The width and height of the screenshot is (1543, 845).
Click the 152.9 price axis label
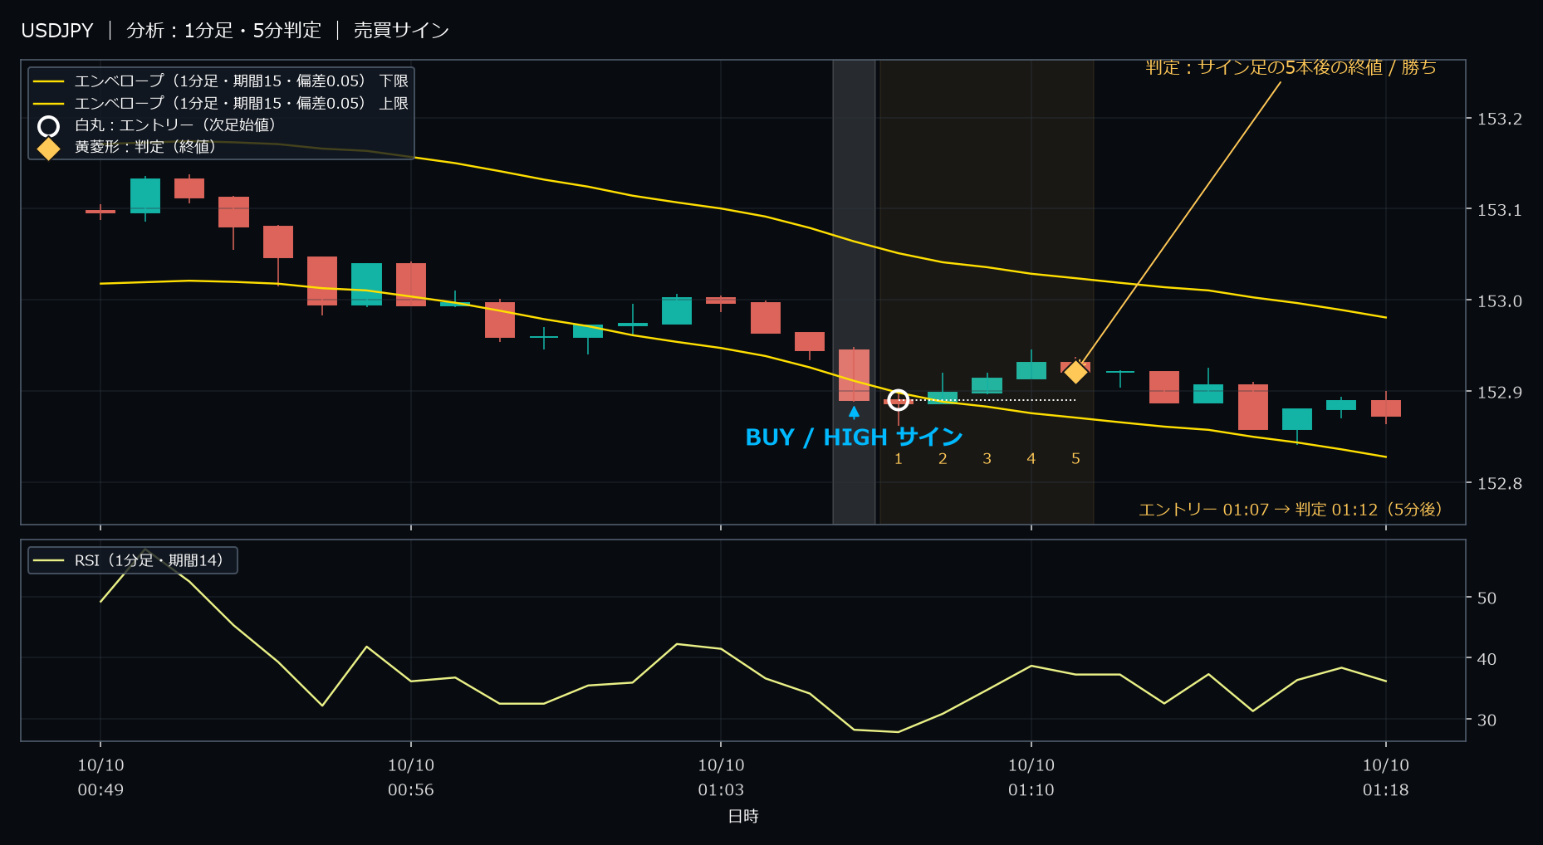1499,392
